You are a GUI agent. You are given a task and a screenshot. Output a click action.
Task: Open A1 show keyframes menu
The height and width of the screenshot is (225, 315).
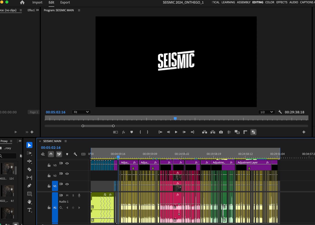pyautogui.click(x=61, y=208)
